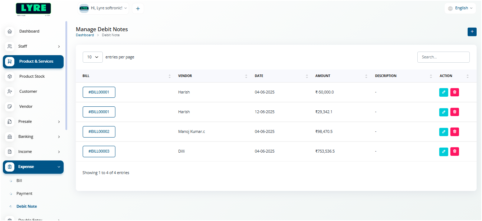Click the Dashboard home icon in the sidebar

coord(10,31)
